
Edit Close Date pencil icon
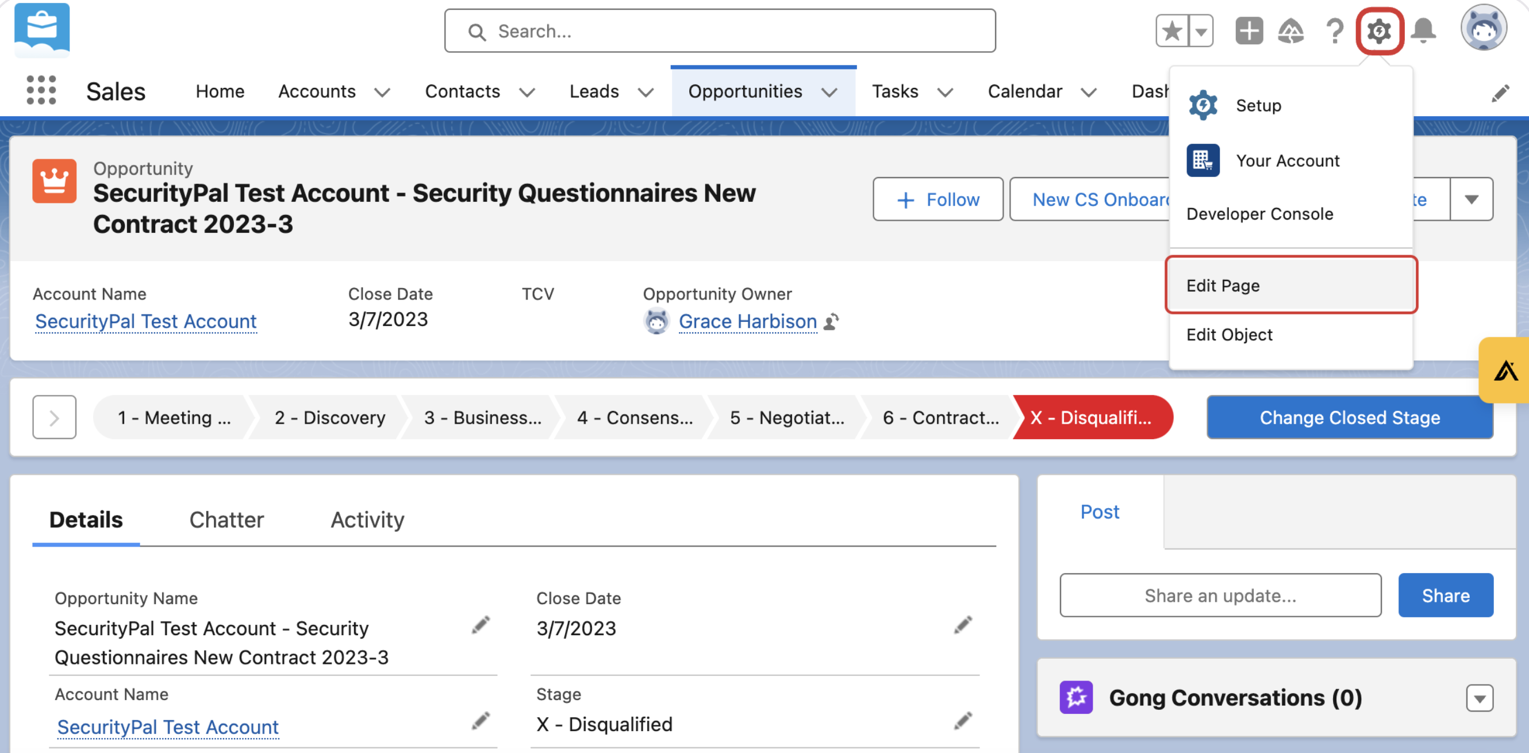[963, 625]
